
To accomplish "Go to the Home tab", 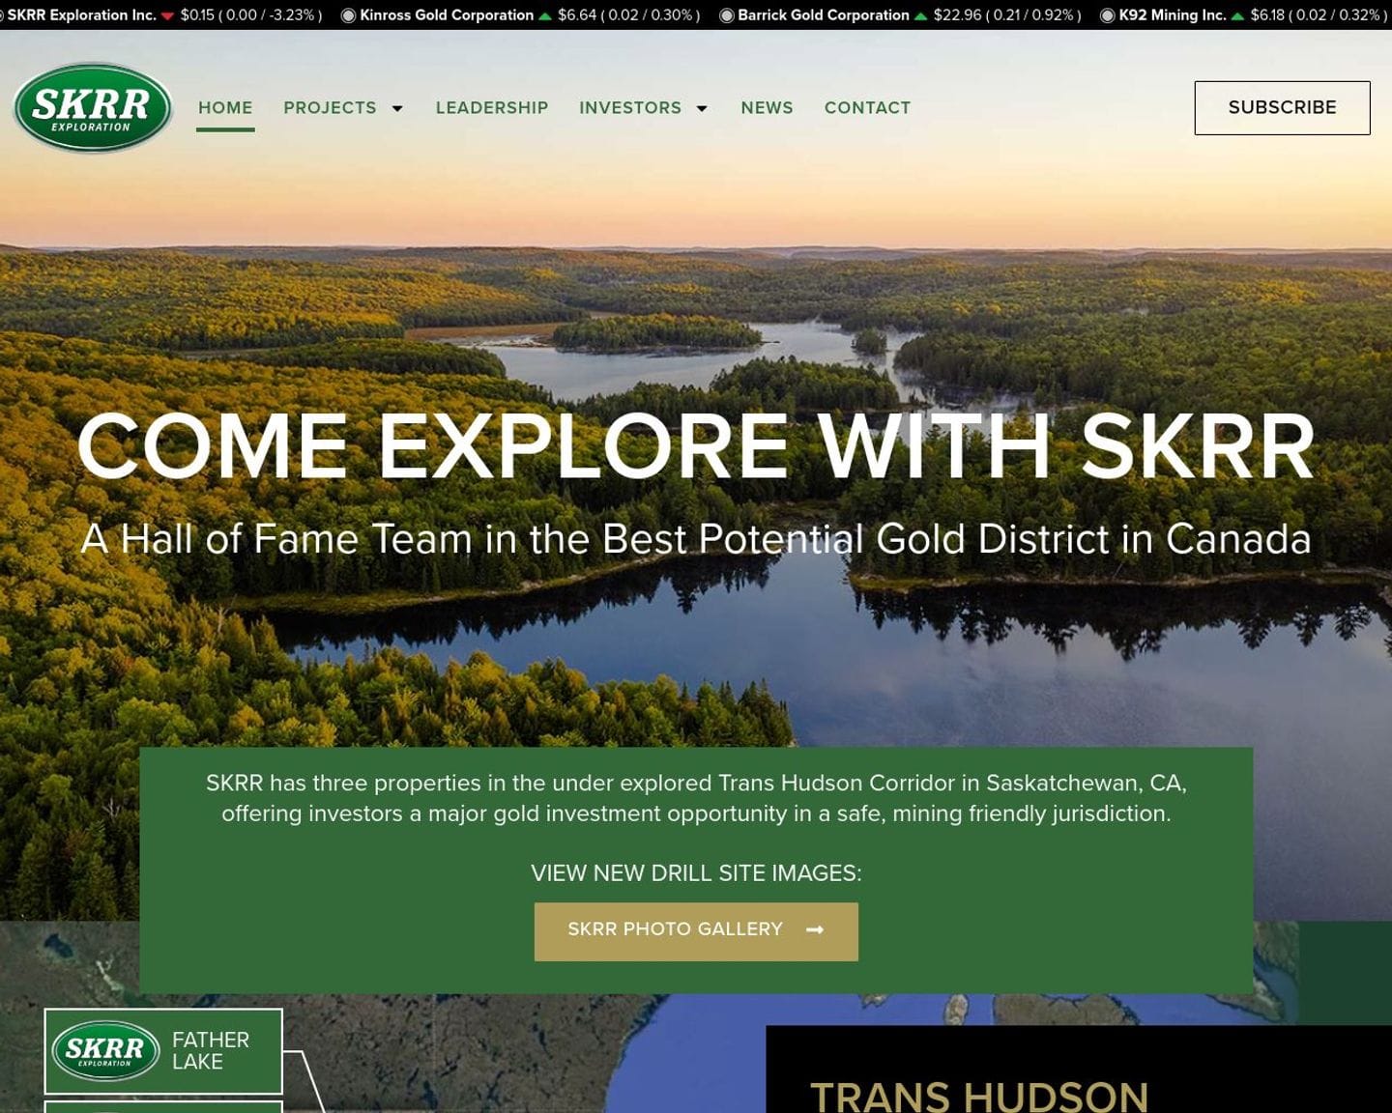I will (x=225, y=108).
